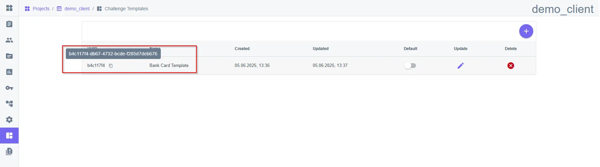The height and width of the screenshot is (167, 600).
Task: Open the bottom document list sidebar icon
Action: [9, 151]
